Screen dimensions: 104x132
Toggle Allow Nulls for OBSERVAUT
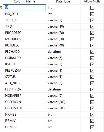pos(92,108)
